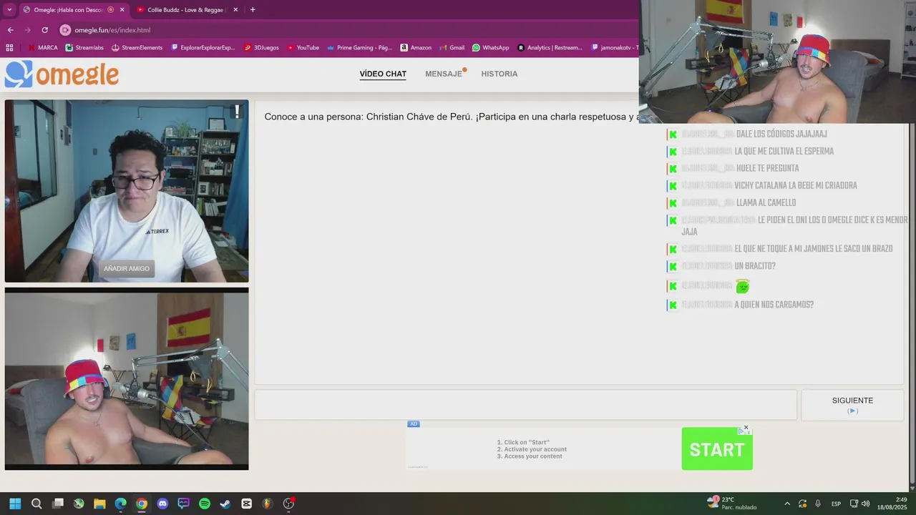
Task: Open taskbar Search
Action: coord(36,504)
